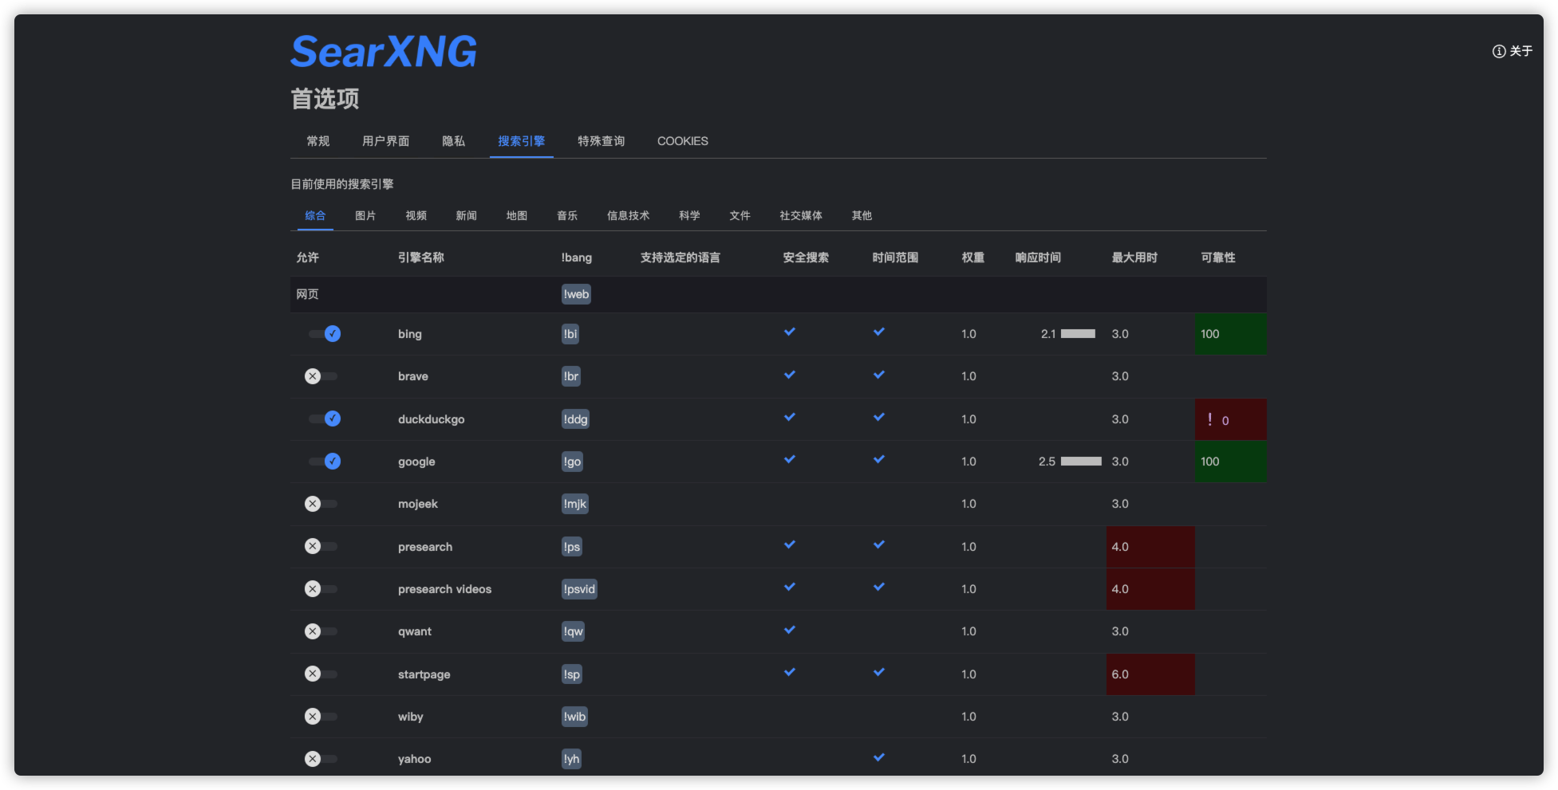Click yahoo's time range checkmark

tap(879, 757)
